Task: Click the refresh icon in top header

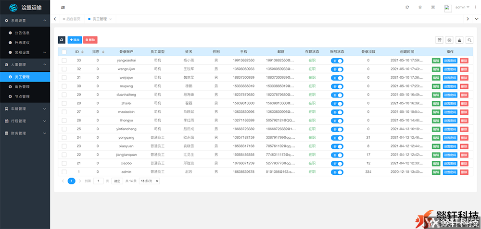Action: (407, 7)
